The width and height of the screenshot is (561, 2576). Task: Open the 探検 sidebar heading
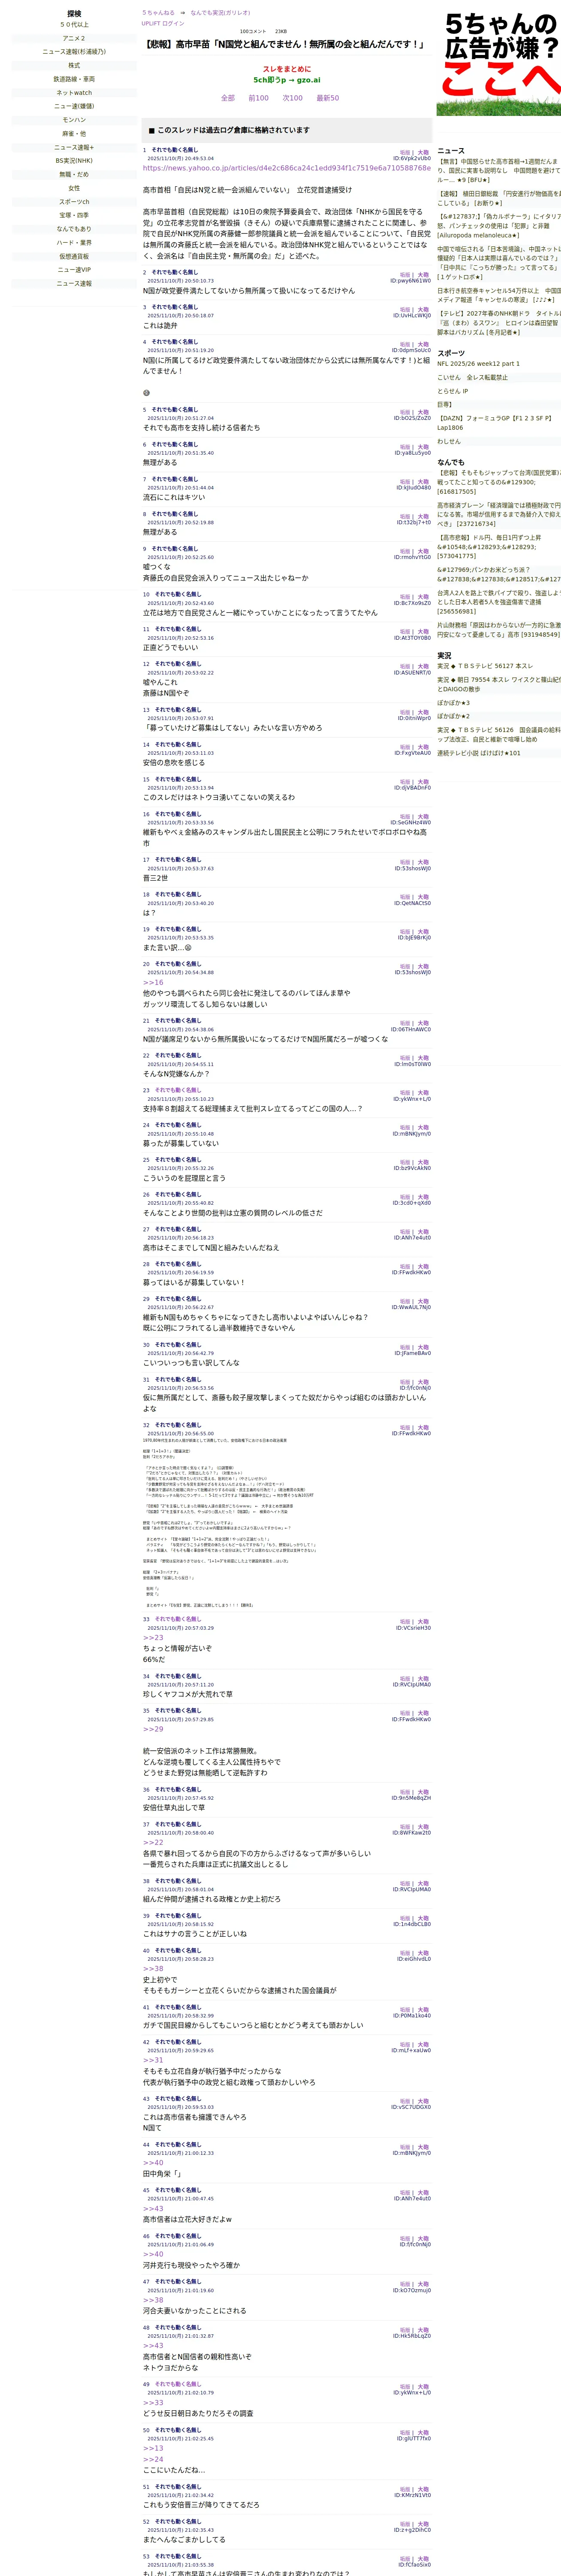(x=74, y=14)
